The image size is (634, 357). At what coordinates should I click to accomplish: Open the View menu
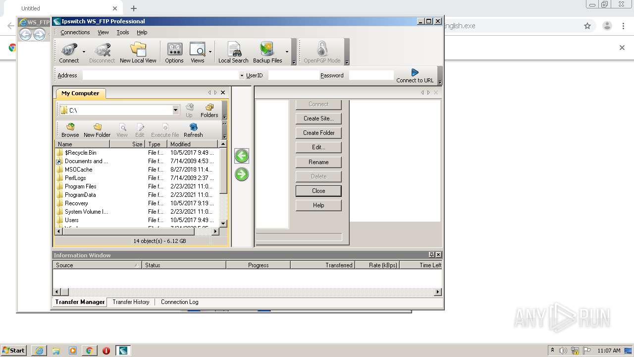click(103, 32)
